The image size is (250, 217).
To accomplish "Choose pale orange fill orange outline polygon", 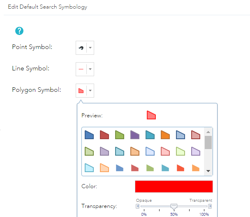I will 104,168.
